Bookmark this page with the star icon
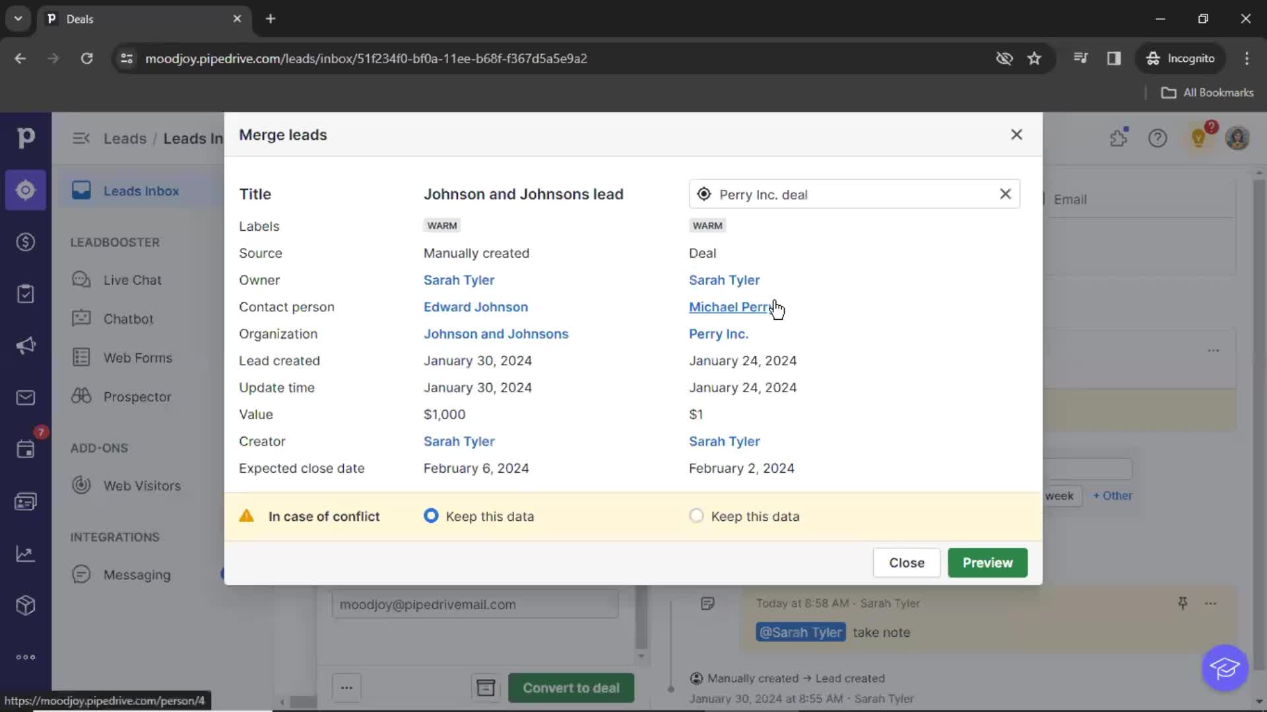 [1034, 59]
